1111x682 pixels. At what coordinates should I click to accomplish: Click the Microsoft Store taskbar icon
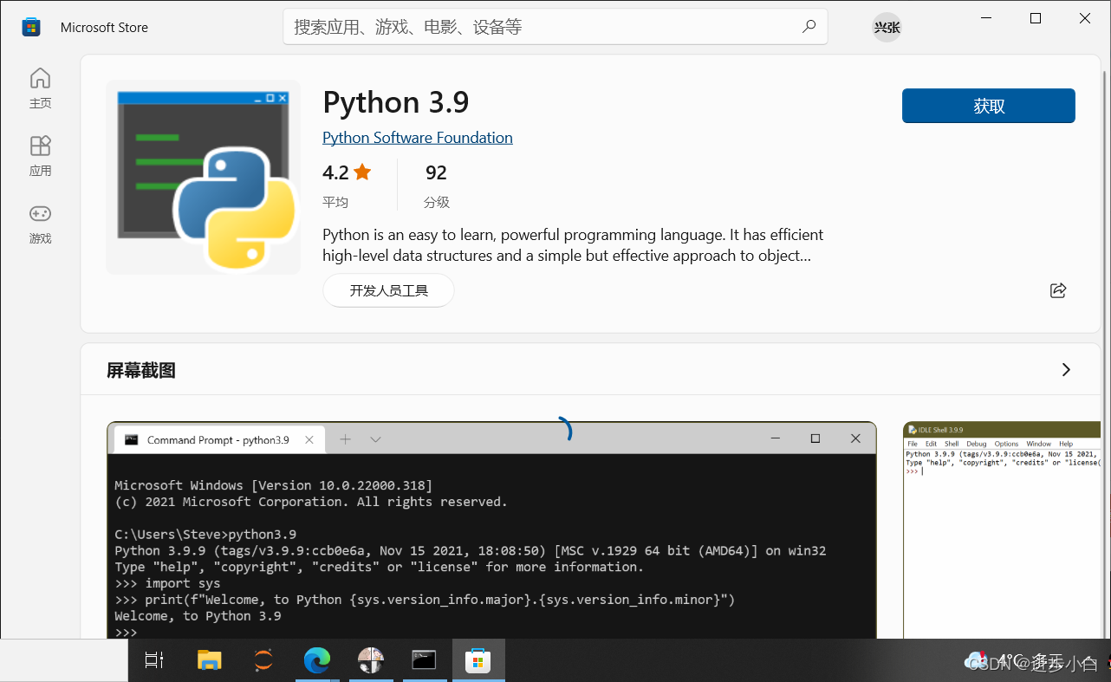click(478, 660)
